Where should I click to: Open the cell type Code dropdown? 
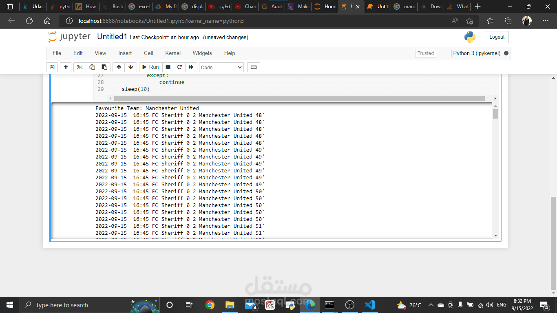tap(221, 67)
